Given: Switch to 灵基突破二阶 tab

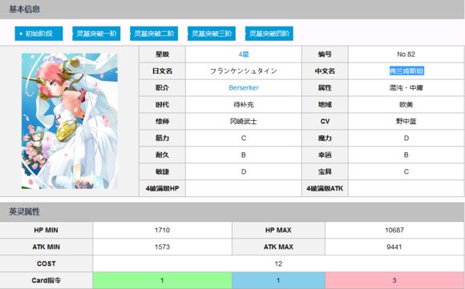Looking at the screenshot, I should 154,34.
